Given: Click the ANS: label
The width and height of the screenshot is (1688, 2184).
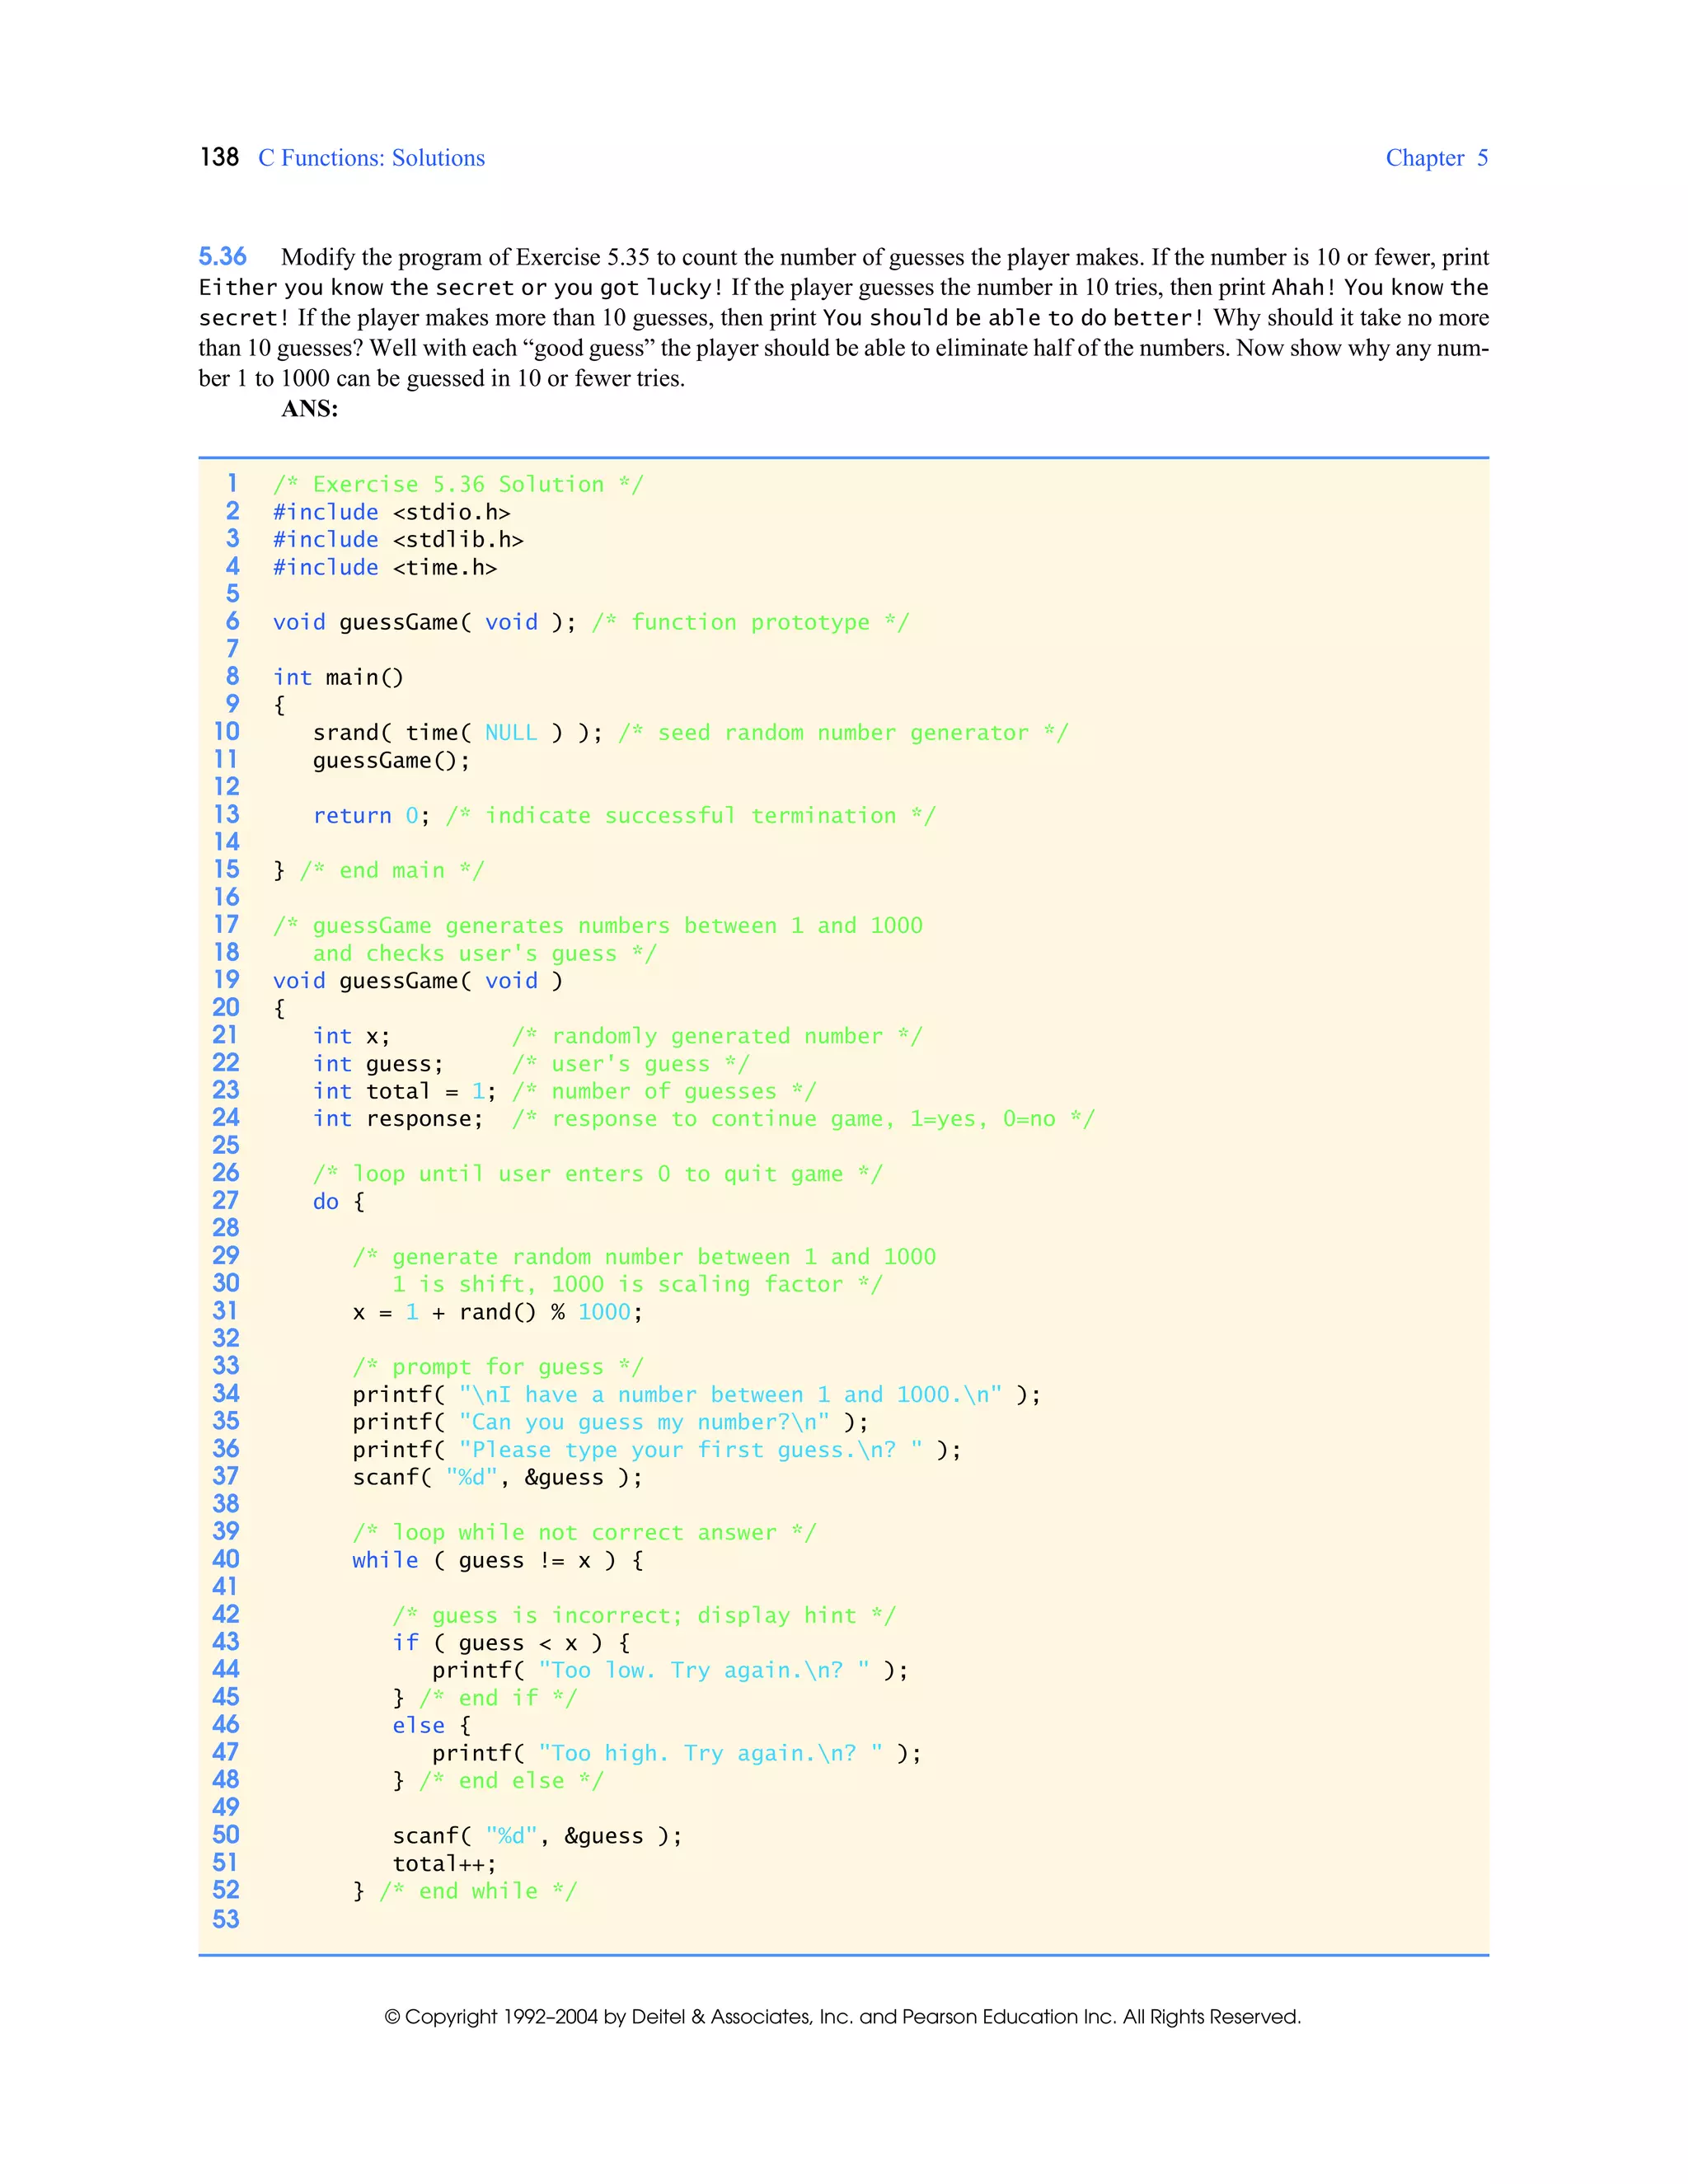Looking at the screenshot, I should coord(309,408).
